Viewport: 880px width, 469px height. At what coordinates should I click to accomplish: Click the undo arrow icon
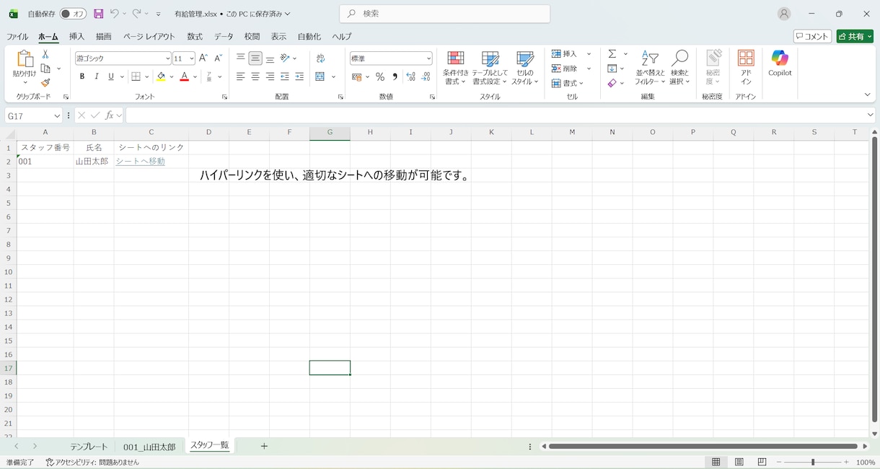114,14
